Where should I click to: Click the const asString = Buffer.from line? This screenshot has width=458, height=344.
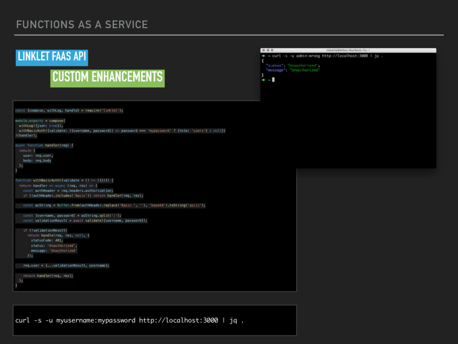point(114,205)
